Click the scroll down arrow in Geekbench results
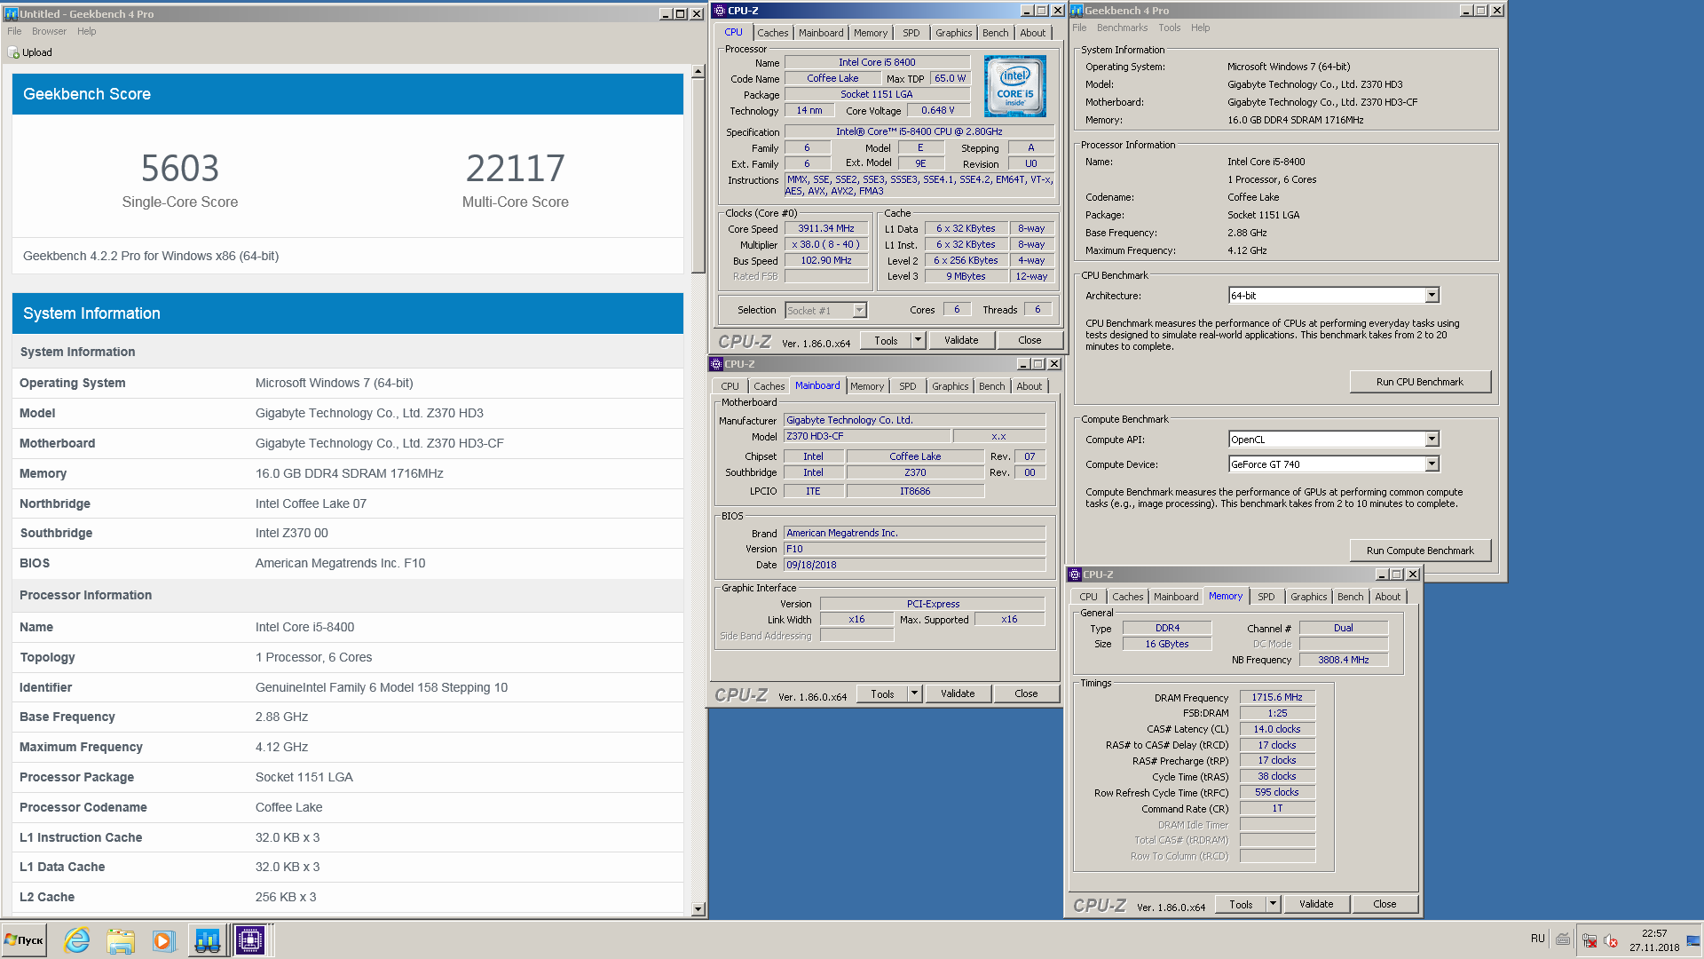The height and width of the screenshot is (959, 1704). point(698,908)
